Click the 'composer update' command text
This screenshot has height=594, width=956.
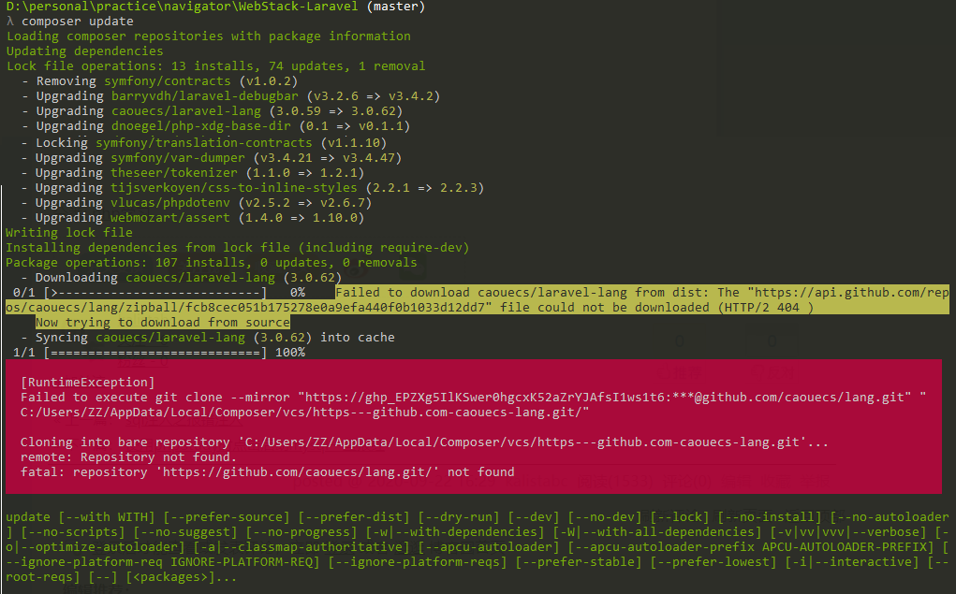tap(78, 22)
